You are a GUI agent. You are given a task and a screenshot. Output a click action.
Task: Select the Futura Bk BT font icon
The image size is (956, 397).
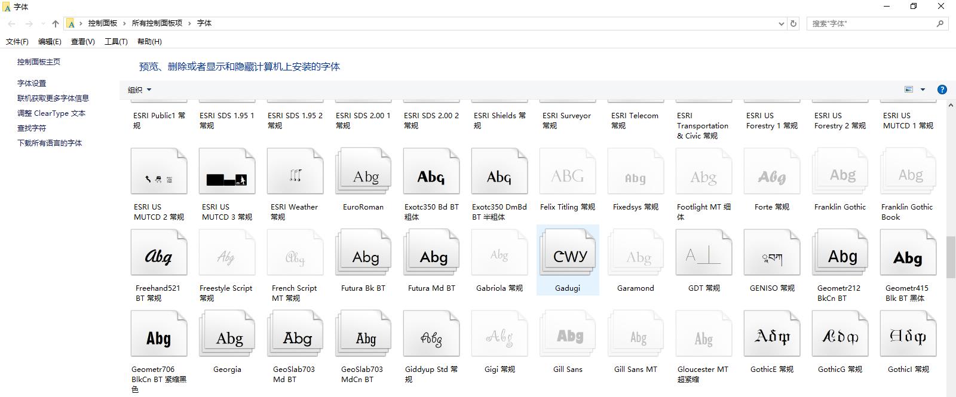[x=363, y=253]
